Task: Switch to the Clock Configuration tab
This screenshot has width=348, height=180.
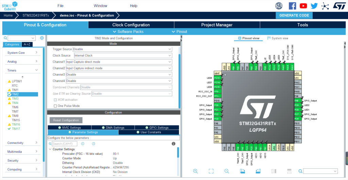Action: [131, 25]
